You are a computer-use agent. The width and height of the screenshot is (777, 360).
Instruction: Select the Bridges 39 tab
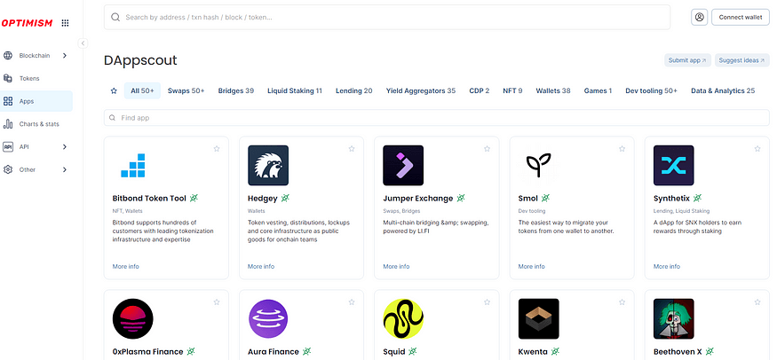pos(236,91)
